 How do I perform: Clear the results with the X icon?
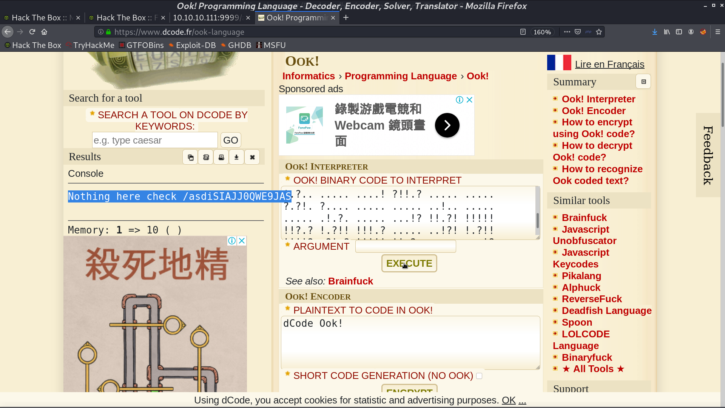tap(252, 157)
